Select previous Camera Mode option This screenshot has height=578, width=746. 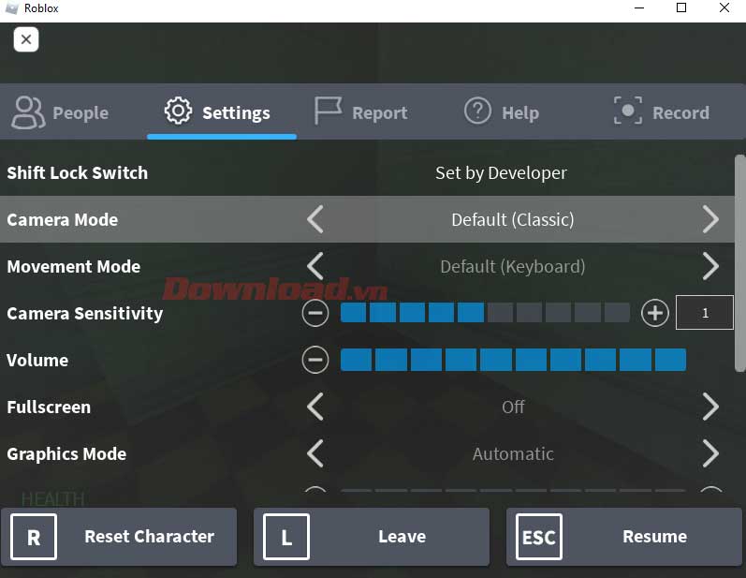315,219
